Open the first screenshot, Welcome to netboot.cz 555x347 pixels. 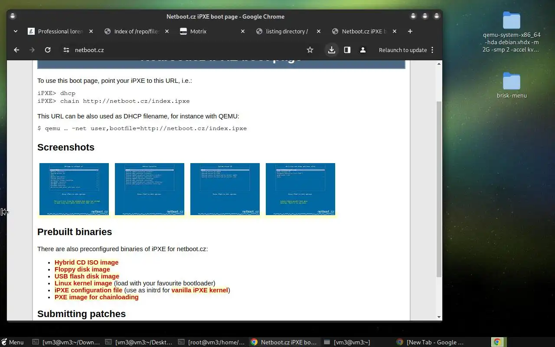(74, 189)
